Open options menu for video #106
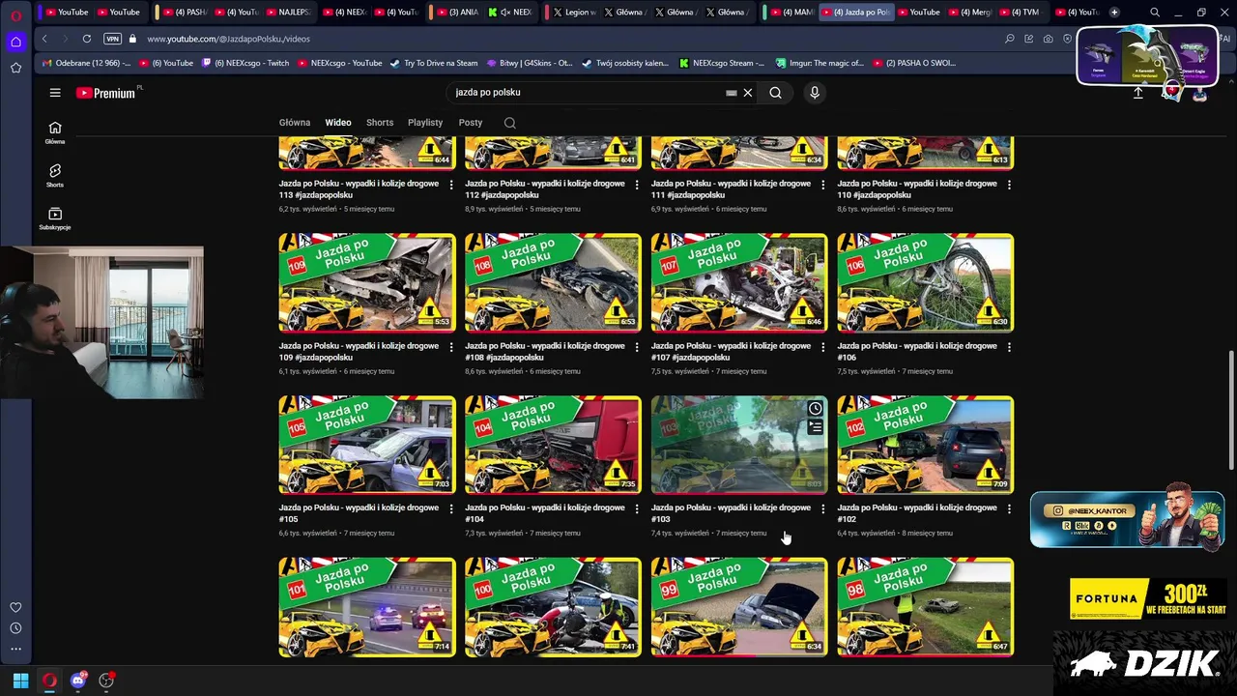Viewport: 1237px width, 696px height. (x=1009, y=347)
